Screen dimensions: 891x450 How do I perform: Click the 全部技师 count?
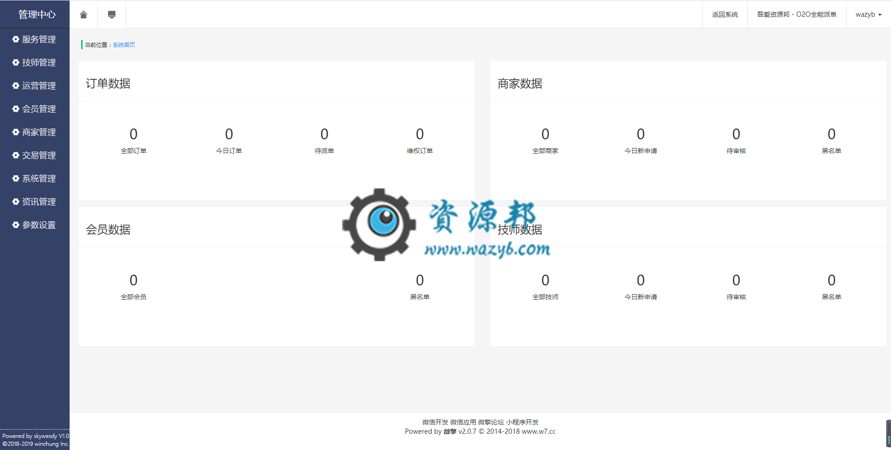545,280
